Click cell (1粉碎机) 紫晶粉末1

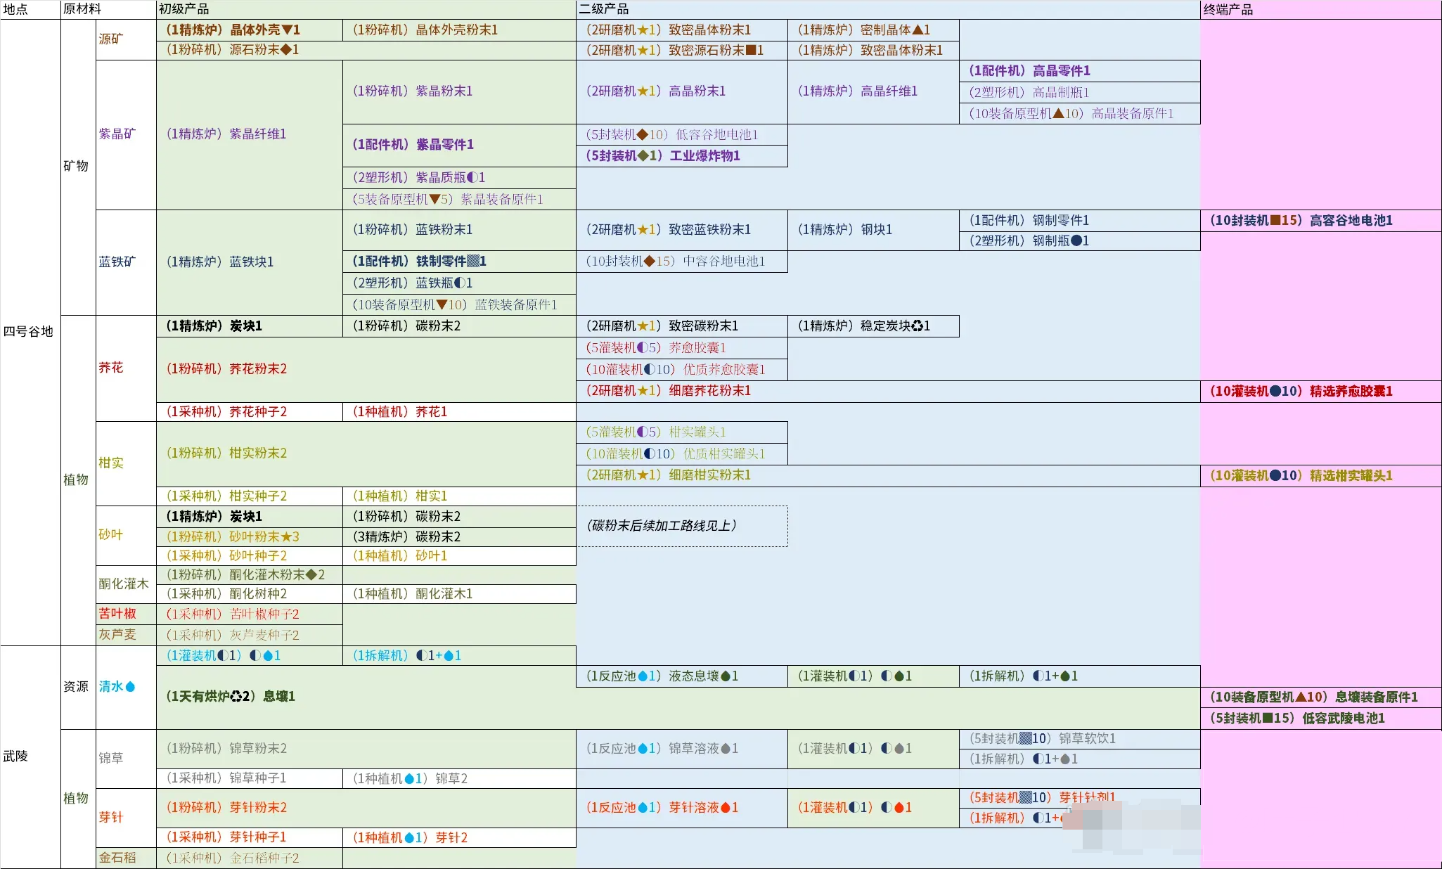point(459,91)
